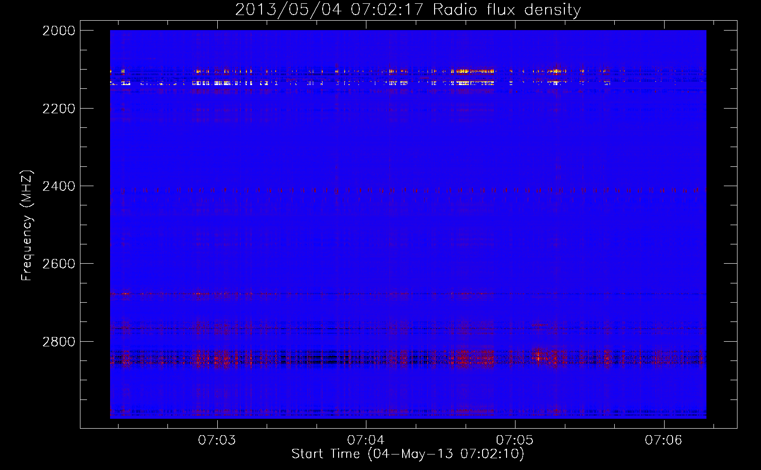The height and width of the screenshot is (470, 761).
Task: Click the "07:05" time axis label
Action: click(515, 440)
